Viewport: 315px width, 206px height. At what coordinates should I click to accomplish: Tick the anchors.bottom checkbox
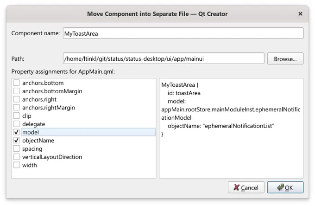16,83
